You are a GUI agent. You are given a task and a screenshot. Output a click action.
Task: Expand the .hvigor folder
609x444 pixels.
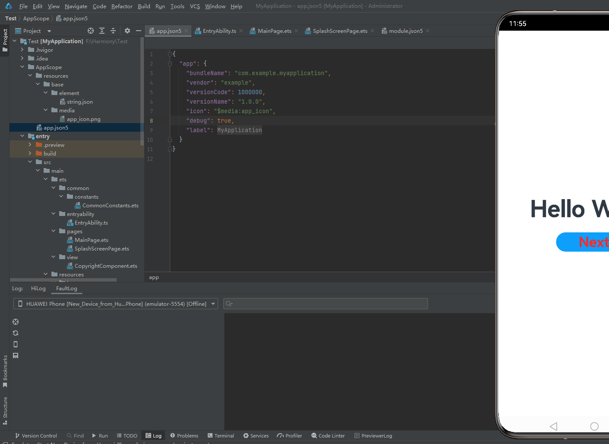[22, 50]
